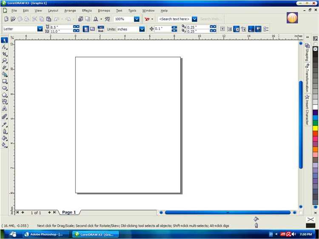
Task: Select the Eyedropper tool
Action: 4,124
